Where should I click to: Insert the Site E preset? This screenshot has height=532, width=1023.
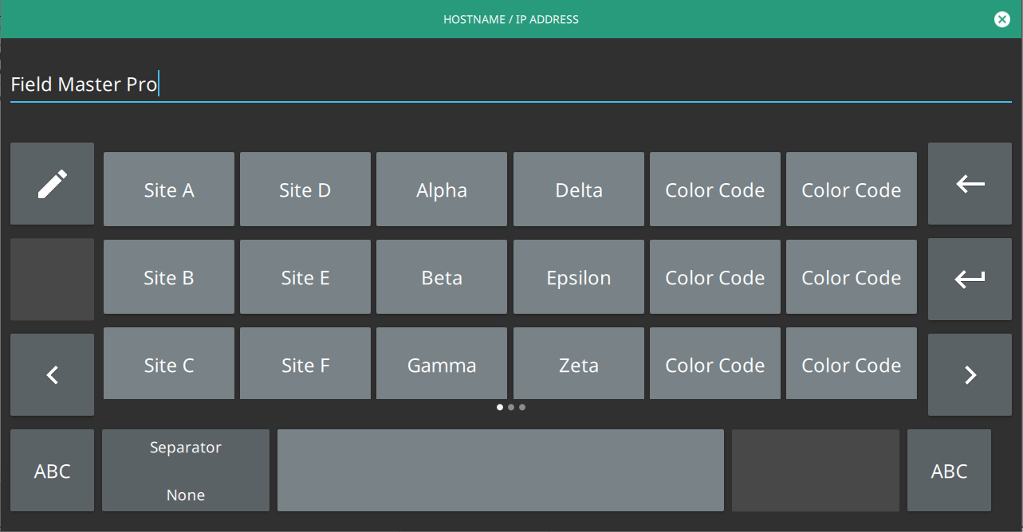[x=305, y=278]
